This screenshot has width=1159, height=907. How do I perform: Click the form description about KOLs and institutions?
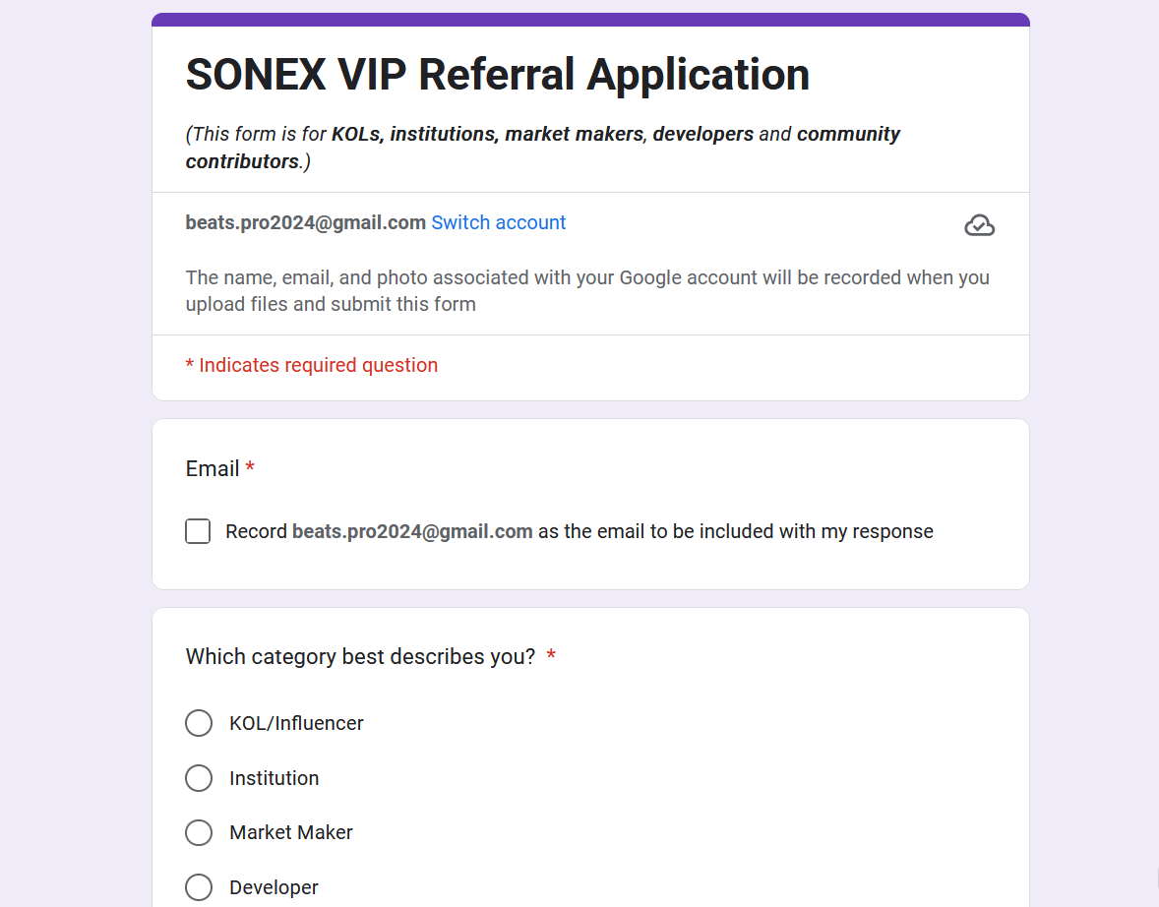coord(542,148)
